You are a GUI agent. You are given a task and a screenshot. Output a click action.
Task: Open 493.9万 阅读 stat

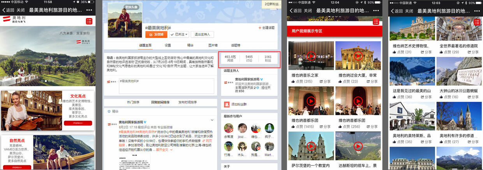[230, 59]
